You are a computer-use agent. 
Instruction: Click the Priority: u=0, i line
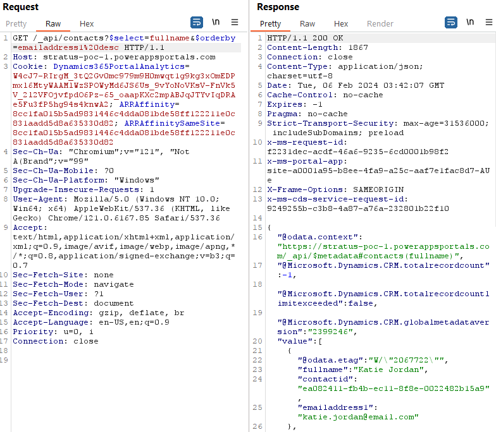click(x=53, y=332)
